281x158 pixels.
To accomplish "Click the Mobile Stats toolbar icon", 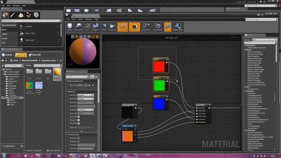I will tap(178, 27).
